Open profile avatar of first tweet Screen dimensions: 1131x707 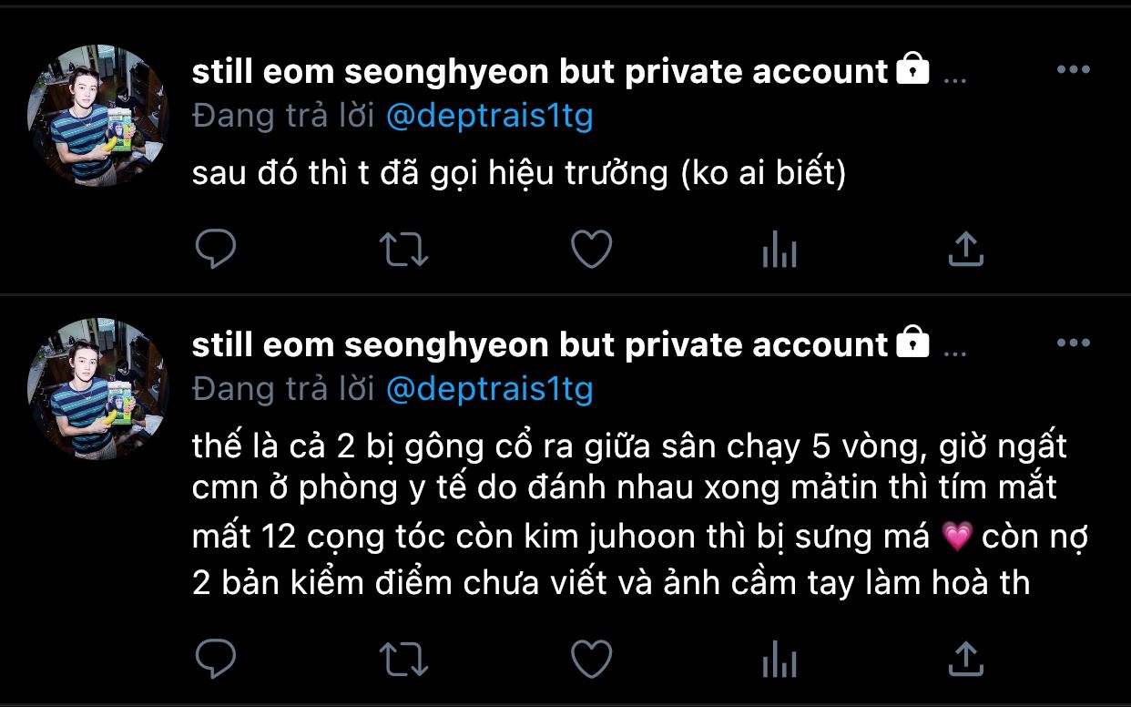coord(97,117)
